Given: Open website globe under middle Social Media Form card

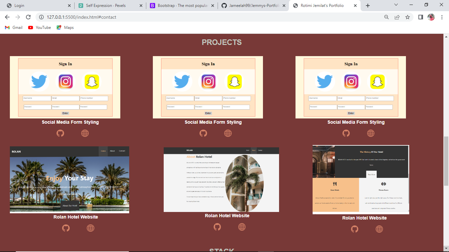Looking at the screenshot, I should click(228, 133).
